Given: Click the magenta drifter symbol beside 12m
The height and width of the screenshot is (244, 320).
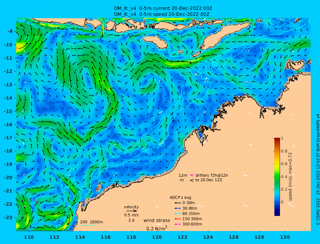Looking at the screenshot, I should click(x=192, y=175).
